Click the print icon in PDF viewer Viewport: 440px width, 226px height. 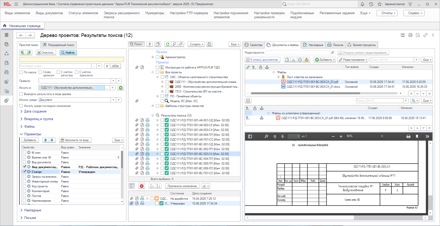click(408, 137)
